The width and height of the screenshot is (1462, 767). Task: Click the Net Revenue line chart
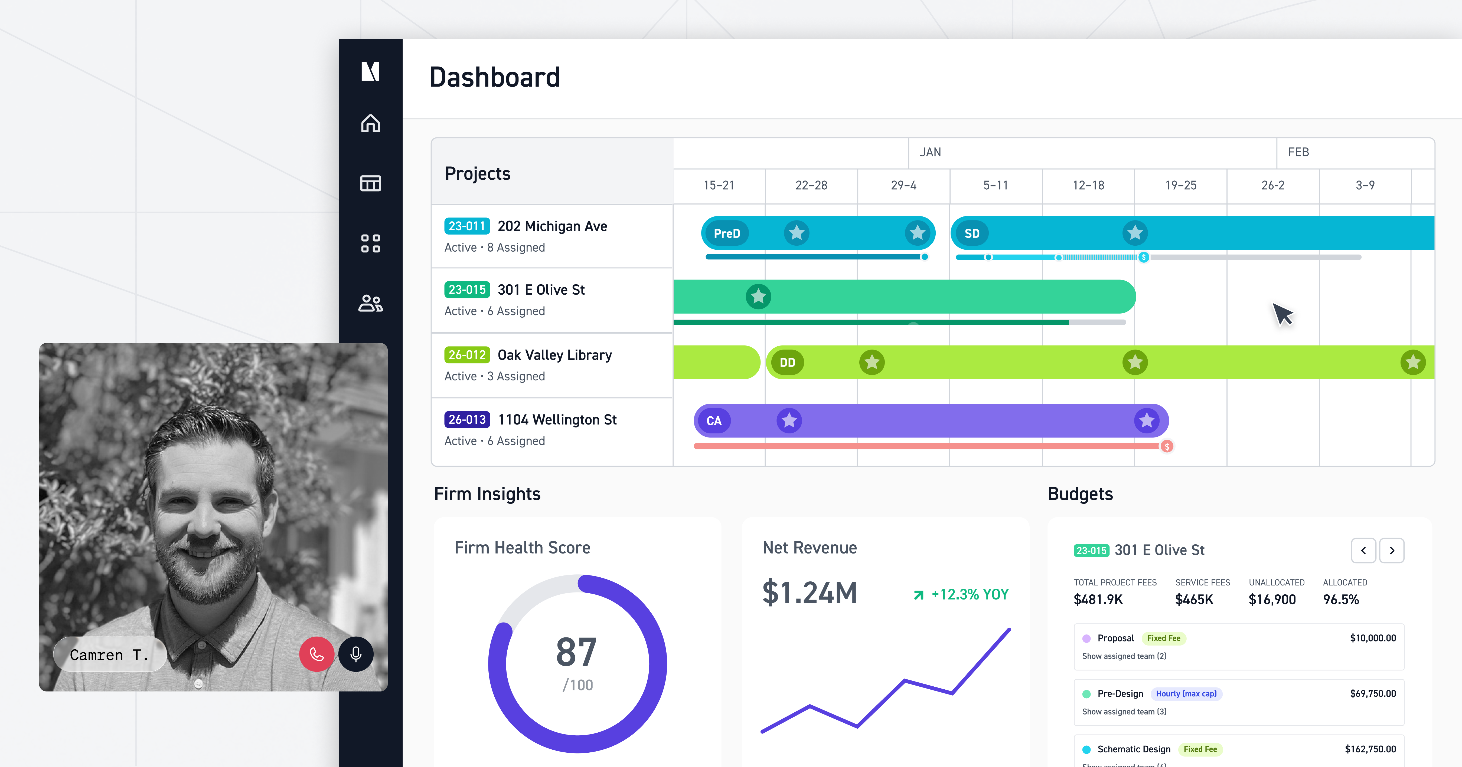(x=885, y=681)
